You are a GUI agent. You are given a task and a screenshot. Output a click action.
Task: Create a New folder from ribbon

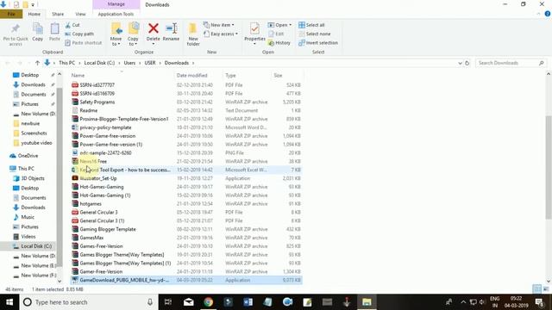coord(193,34)
